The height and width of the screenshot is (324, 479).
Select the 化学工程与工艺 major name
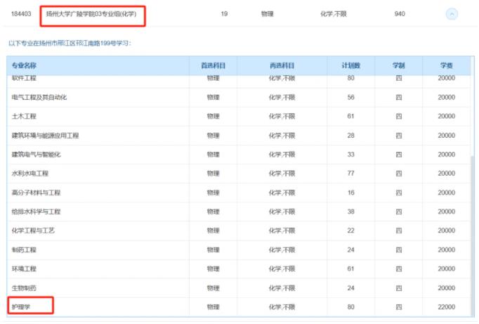coord(33,231)
